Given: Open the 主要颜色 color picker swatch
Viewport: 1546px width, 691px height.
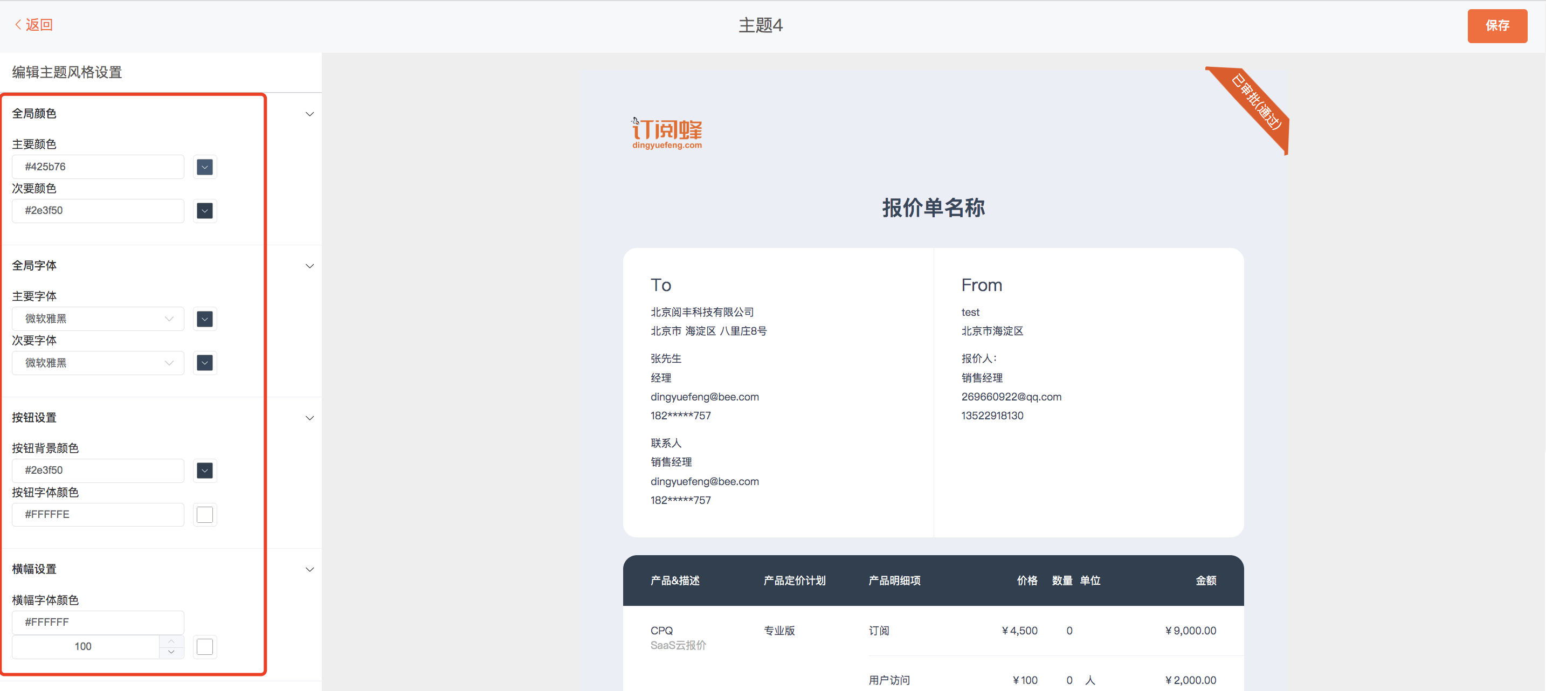Looking at the screenshot, I should (x=205, y=167).
